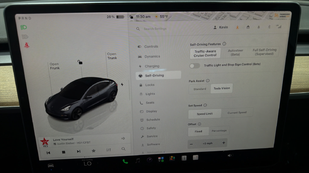This screenshot has width=309, height=173.
Task: Open the audio source icon in the media player
Action: coord(123,138)
